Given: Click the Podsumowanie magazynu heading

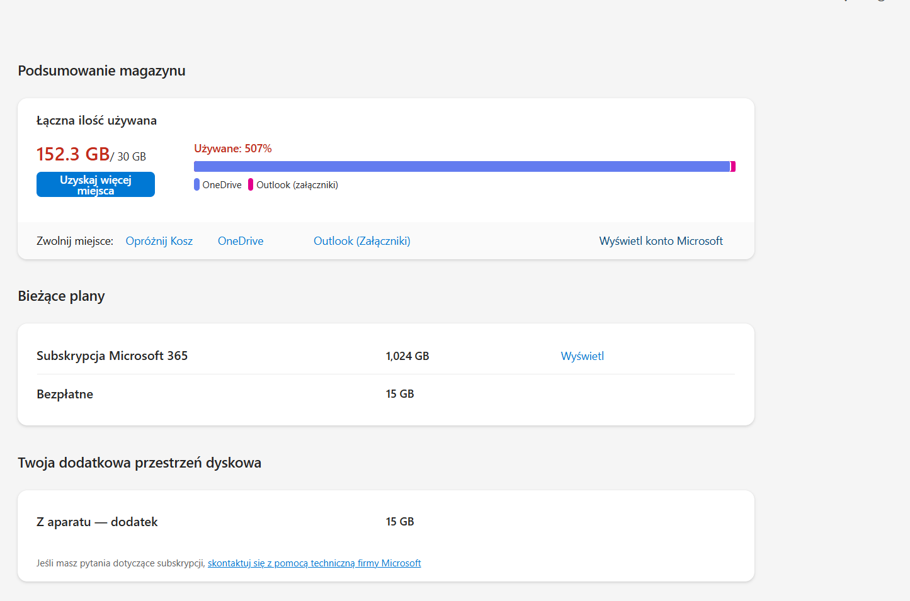Looking at the screenshot, I should (x=101, y=71).
